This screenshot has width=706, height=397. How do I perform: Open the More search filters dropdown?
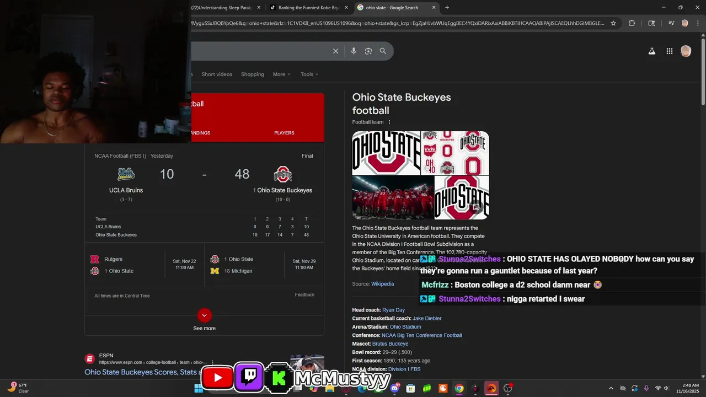point(281,74)
